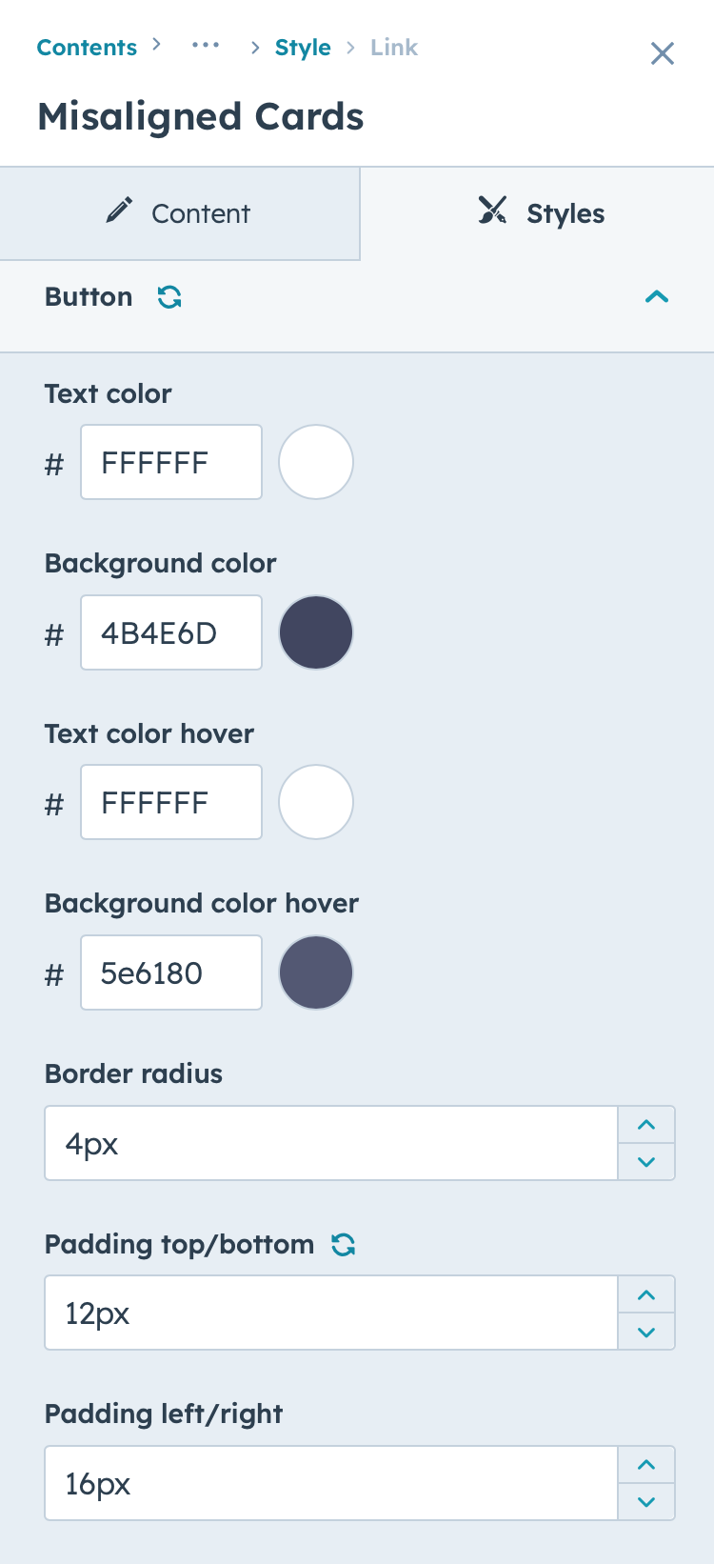Open the Text color white swatch

click(316, 462)
